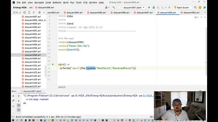Open the dropdown arrow next to the profiler icon
Image resolution: width=218 pixels, height=122 pixels.
[x=166, y=7]
